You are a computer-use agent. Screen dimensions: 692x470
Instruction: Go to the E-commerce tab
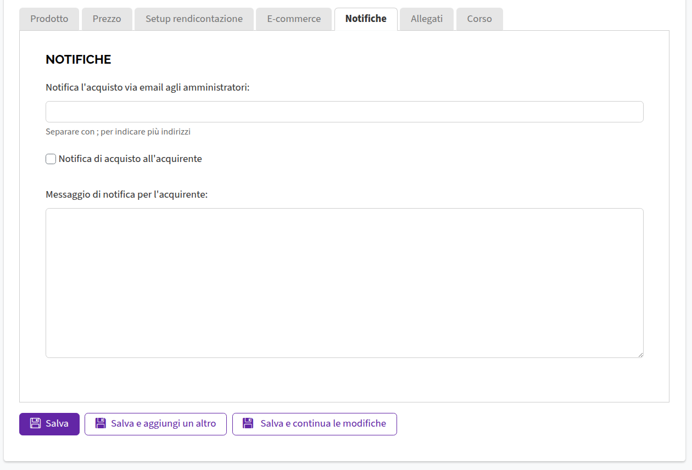pos(294,19)
